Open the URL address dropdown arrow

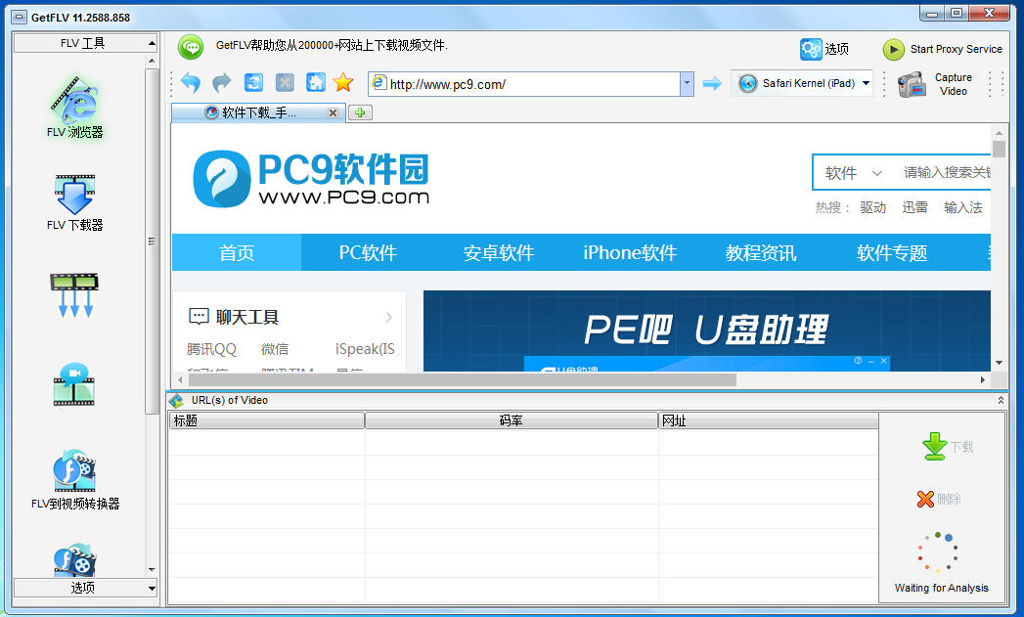(x=687, y=83)
